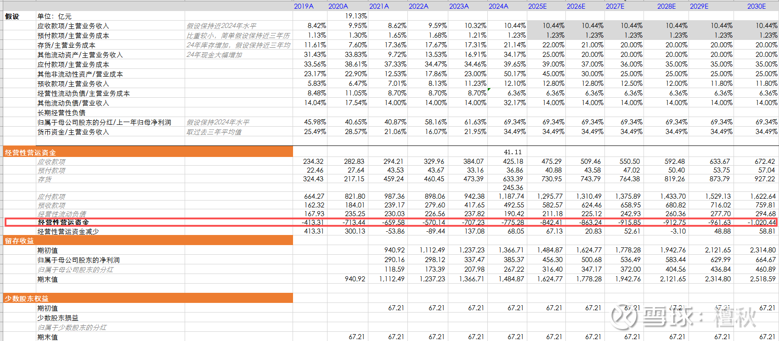
Task: Select the 归属于少数股东的分红 row label
Action: [x=72, y=328]
